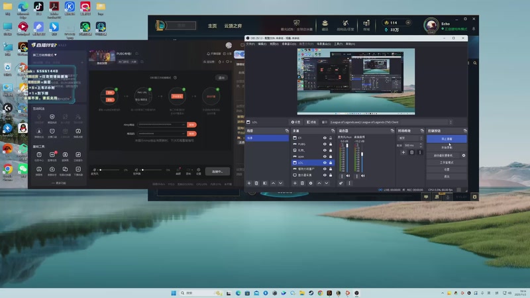Move source down using Sources panel arrow
The image size is (530, 298).
[x=327, y=183]
